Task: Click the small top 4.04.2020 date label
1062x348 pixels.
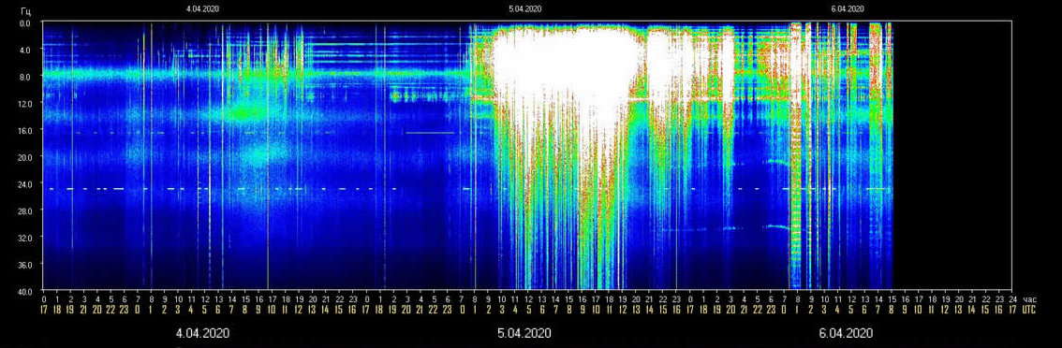Action: point(202,9)
